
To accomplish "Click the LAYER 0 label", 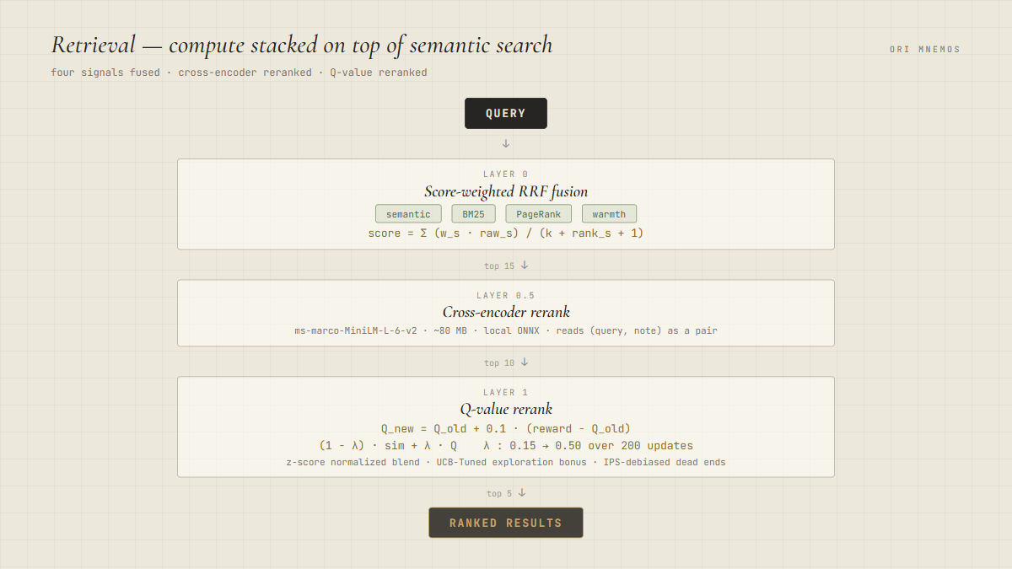I will (506, 174).
